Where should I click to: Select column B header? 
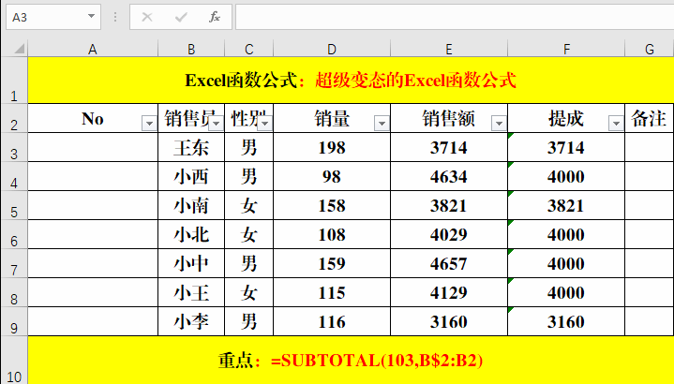click(191, 49)
